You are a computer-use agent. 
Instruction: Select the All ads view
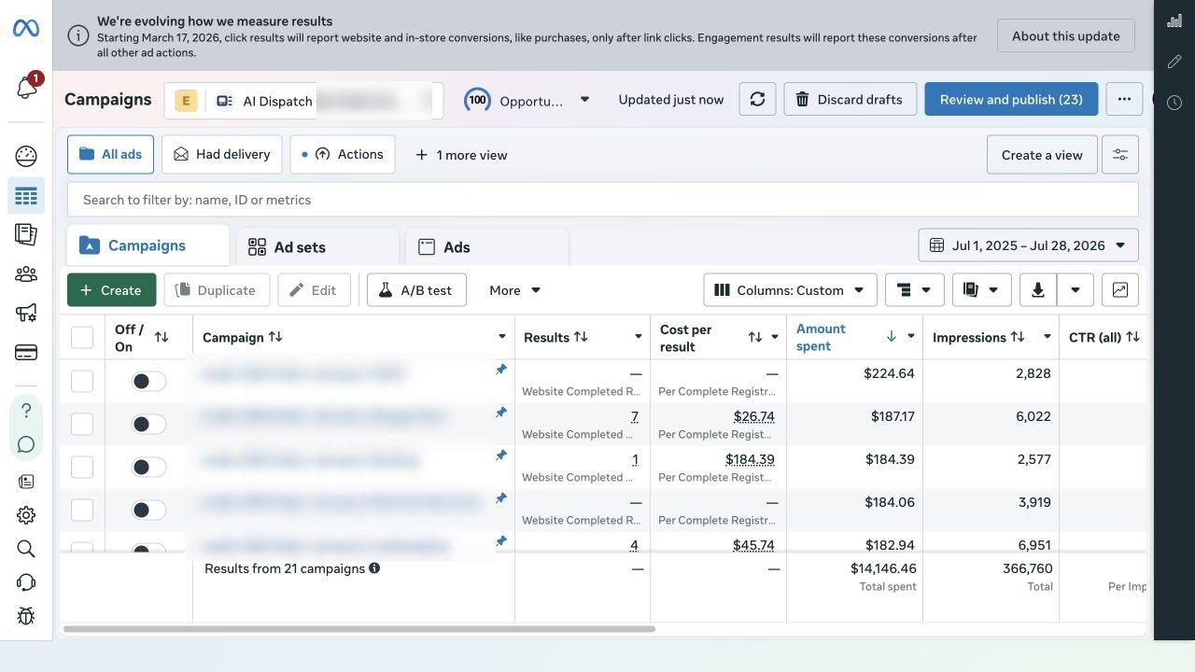coord(110,154)
